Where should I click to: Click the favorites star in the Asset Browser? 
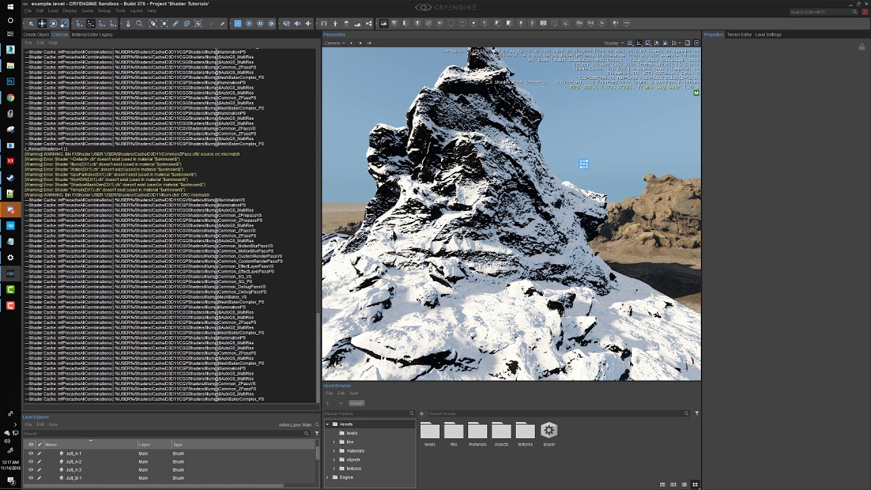[422, 413]
